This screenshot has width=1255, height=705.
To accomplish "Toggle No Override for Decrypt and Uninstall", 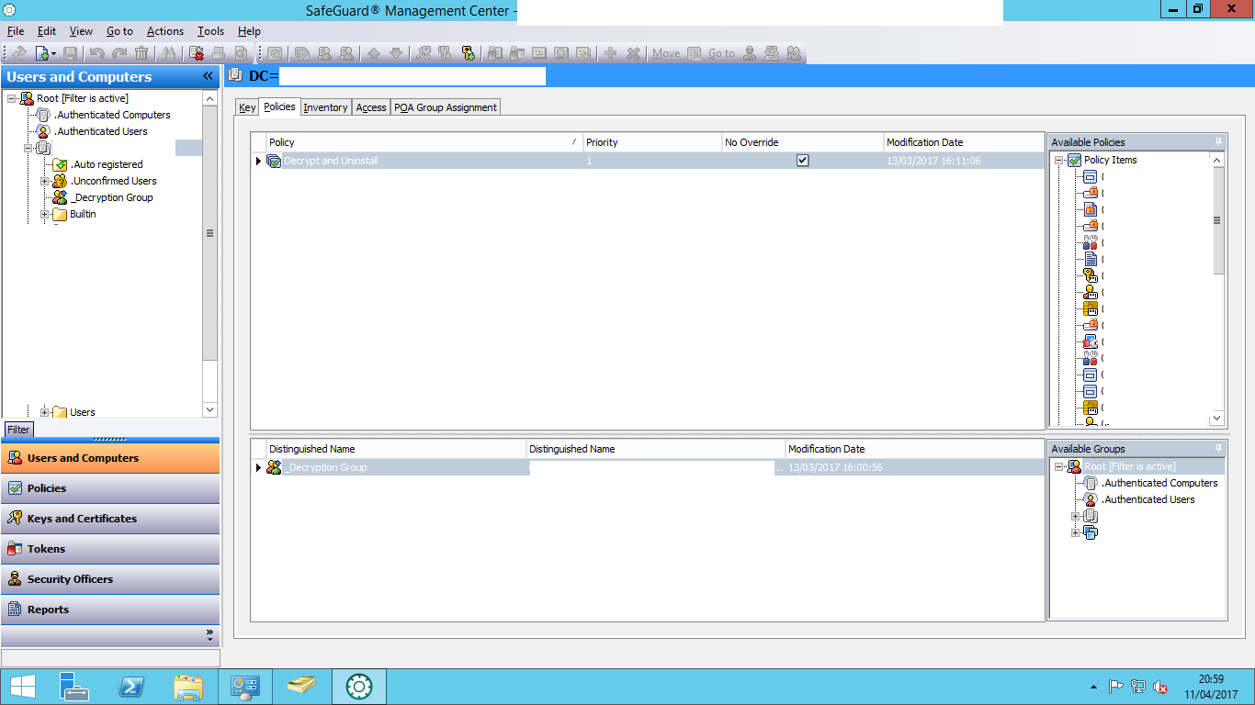I will [x=803, y=161].
